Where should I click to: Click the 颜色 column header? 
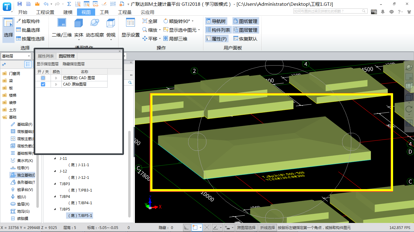pos(56,72)
